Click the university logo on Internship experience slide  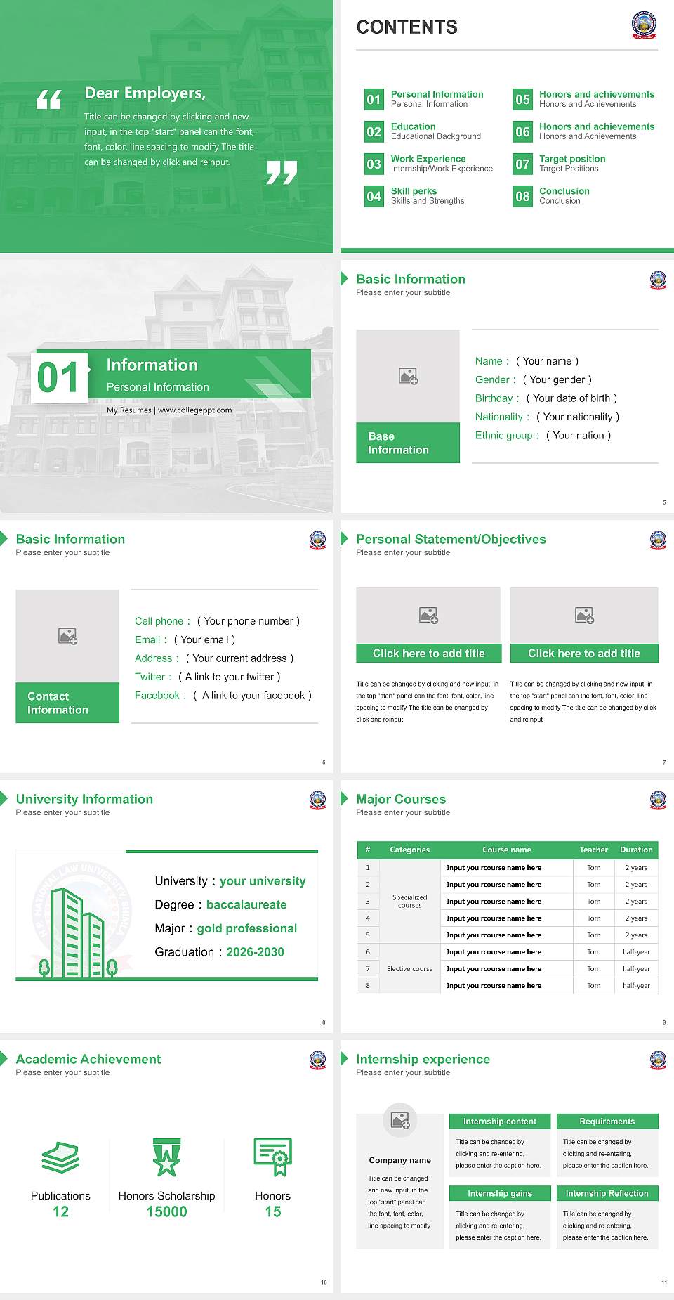[658, 1060]
